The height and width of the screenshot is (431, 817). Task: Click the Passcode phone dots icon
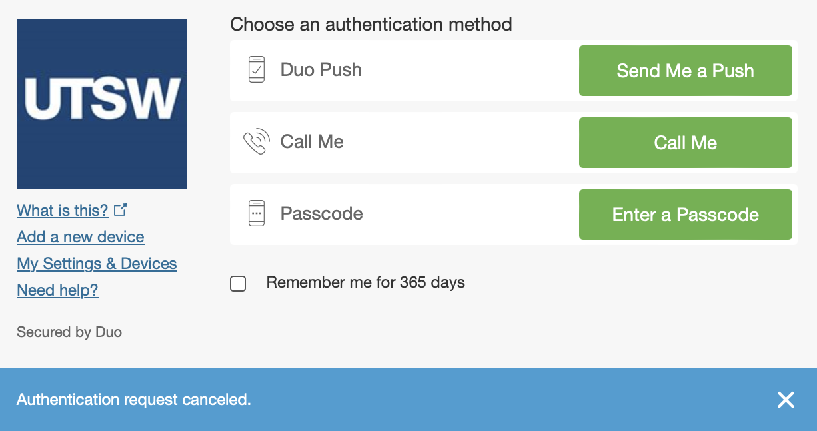click(x=257, y=214)
